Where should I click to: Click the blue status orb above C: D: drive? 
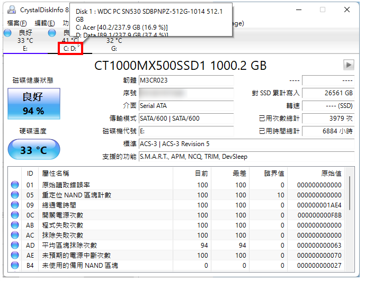click(x=52, y=33)
